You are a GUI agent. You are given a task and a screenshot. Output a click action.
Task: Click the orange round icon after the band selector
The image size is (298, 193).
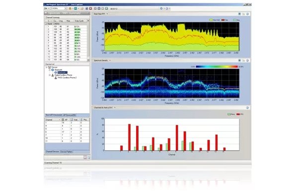[x=70, y=8]
